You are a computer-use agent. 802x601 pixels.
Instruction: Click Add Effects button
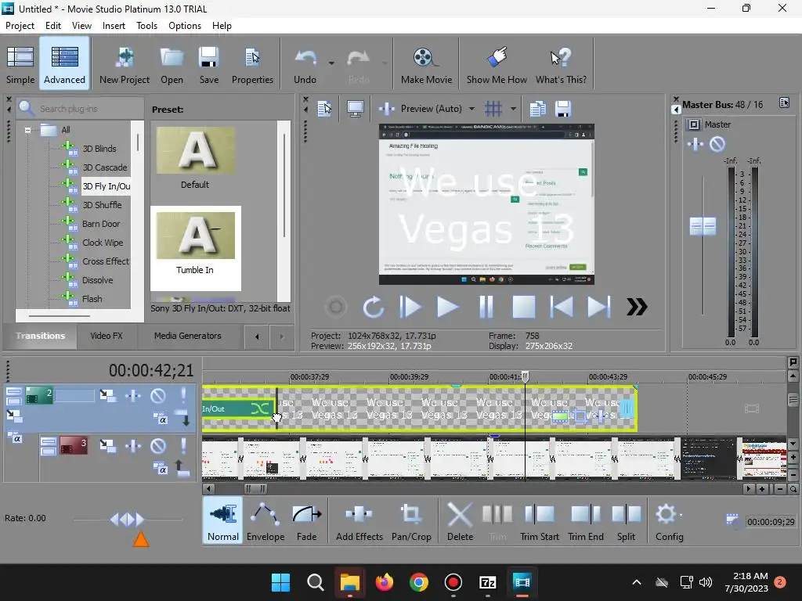point(359,520)
